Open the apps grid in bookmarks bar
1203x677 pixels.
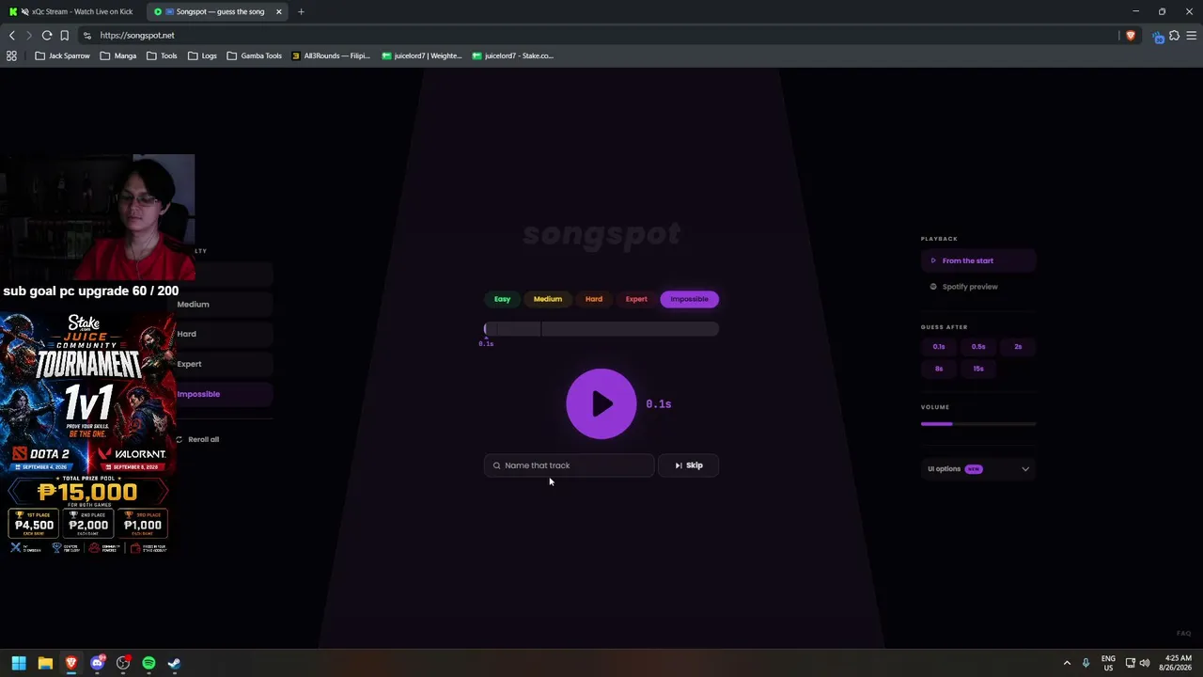pyautogui.click(x=11, y=55)
